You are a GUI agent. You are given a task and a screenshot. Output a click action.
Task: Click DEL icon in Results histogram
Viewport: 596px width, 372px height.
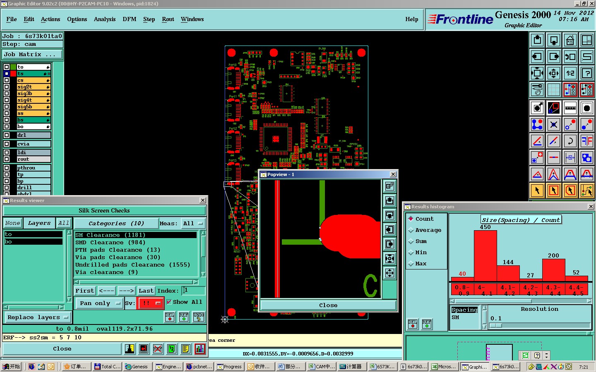tap(413, 324)
